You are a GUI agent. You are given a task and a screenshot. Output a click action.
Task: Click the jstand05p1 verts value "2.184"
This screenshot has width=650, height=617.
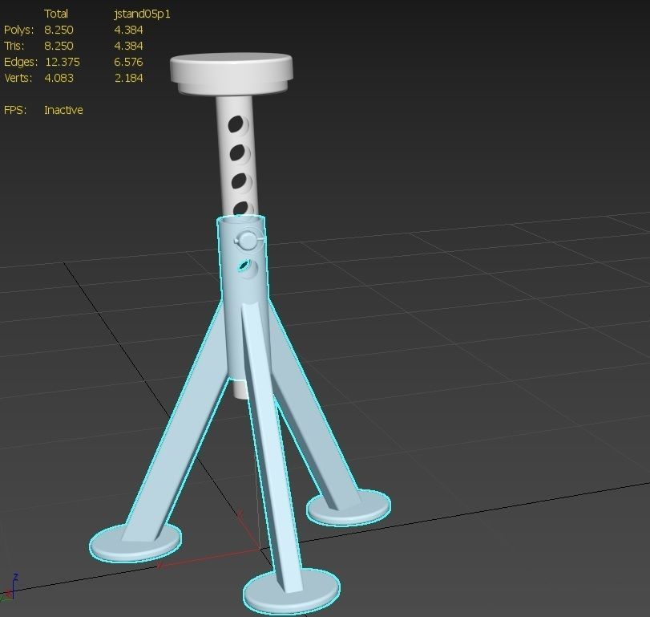coord(128,78)
